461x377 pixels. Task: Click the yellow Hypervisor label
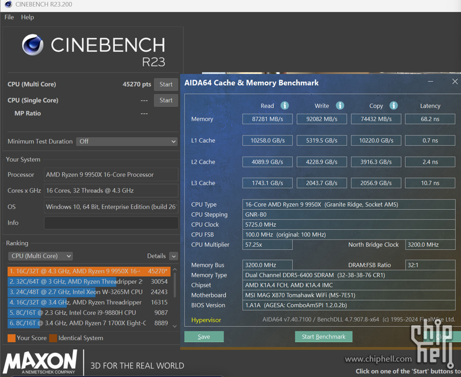coord(206,320)
